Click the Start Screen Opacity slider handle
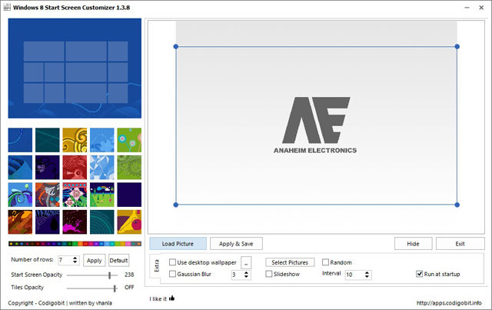Screen dimensions: 492x310 tap(109, 275)
